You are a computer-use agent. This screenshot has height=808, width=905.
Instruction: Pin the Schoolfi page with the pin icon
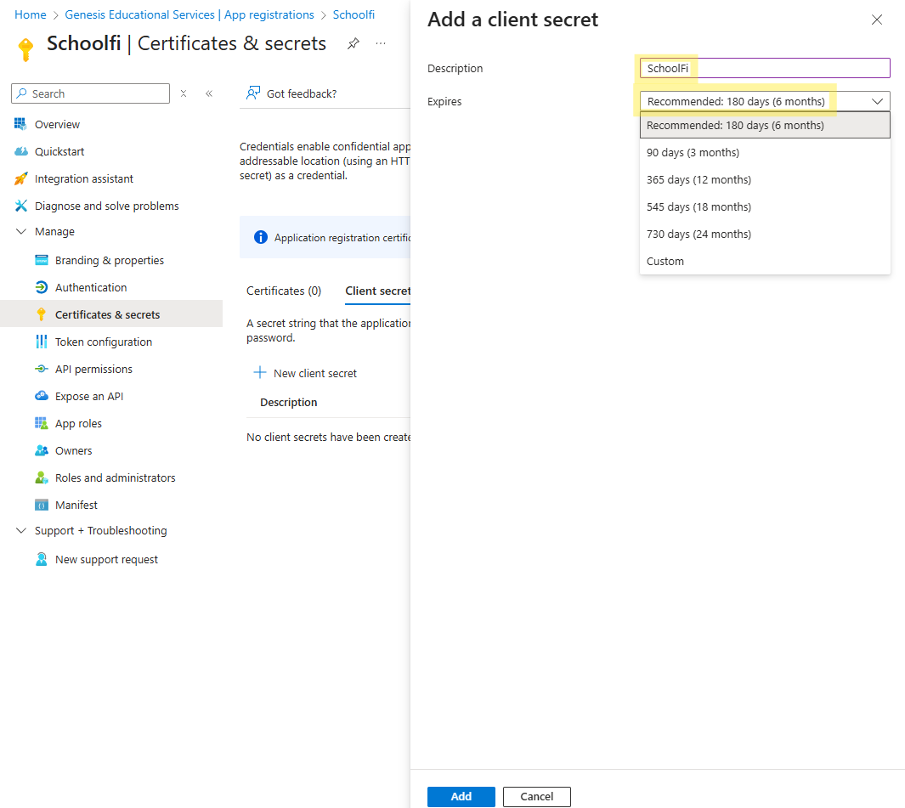coord(354,43)
